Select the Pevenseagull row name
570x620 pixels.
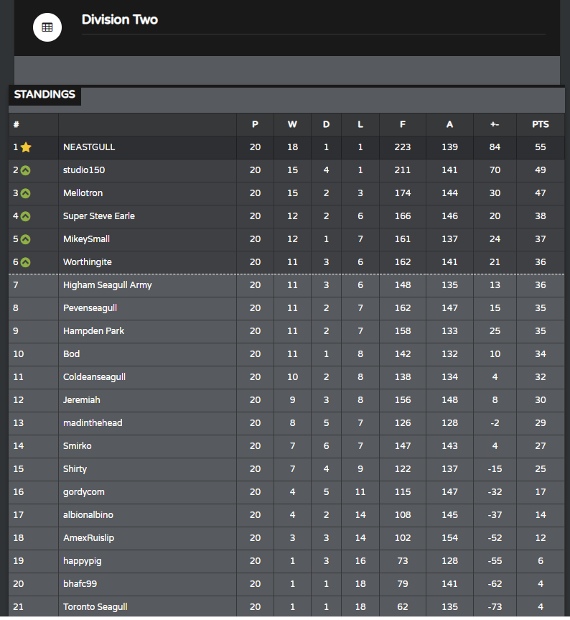[90, 308]
